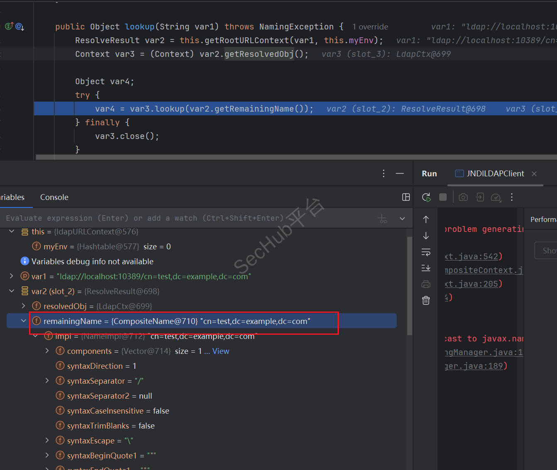
Task: Click the up arrow in Run console
Action: [426, 219]
